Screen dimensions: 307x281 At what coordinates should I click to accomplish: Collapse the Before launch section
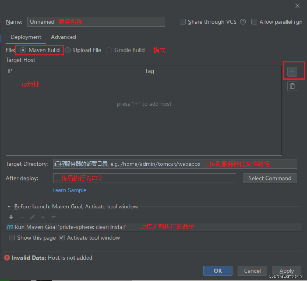(x=9, y=207)
